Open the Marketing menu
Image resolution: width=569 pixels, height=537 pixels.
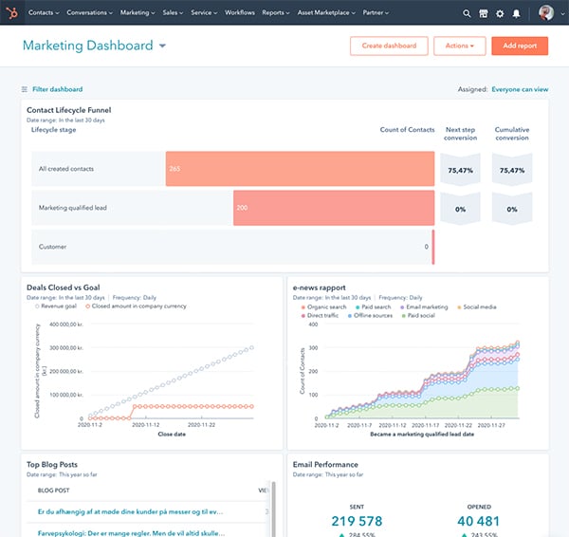point(138,12)
